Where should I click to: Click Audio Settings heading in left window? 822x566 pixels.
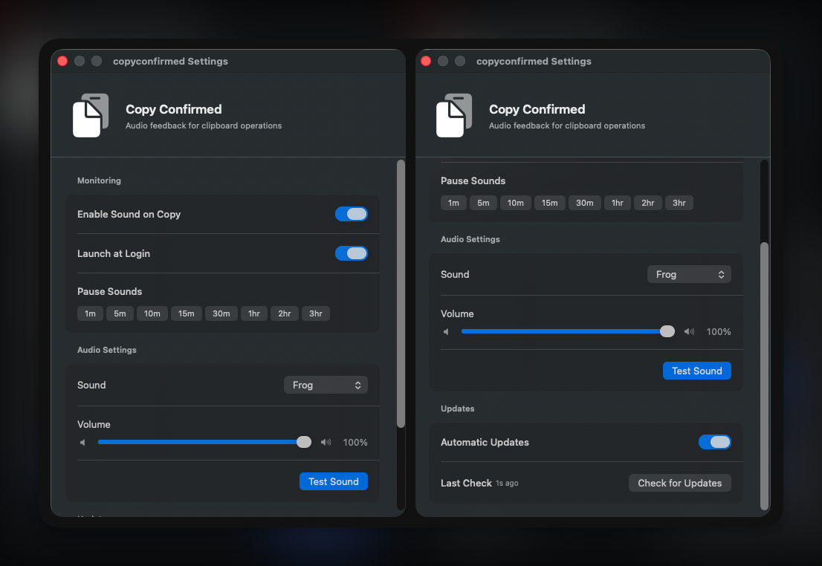tap(107, 350)
